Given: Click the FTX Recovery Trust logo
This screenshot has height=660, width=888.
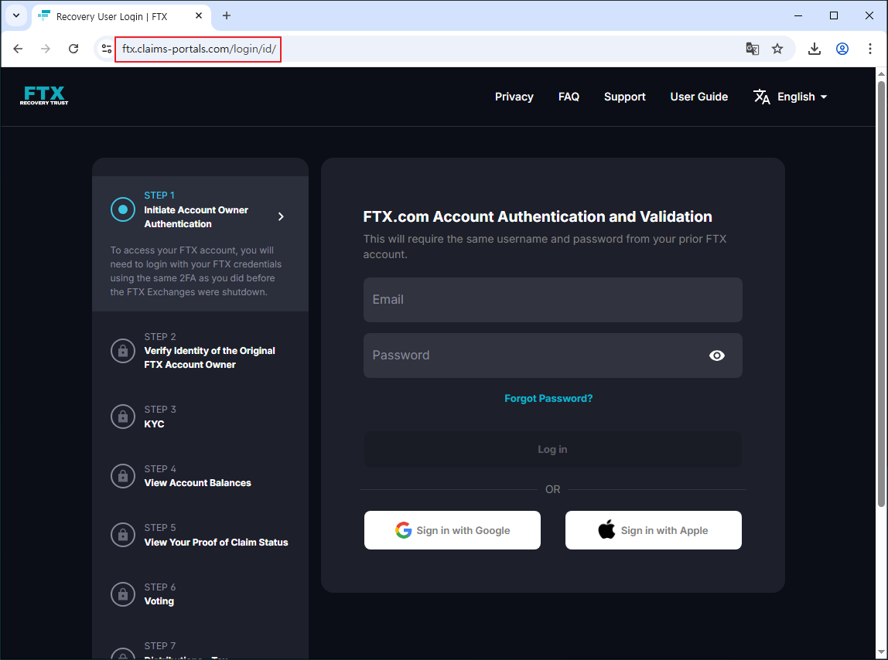Looking at the screenshot, I should tap(44, 96).
